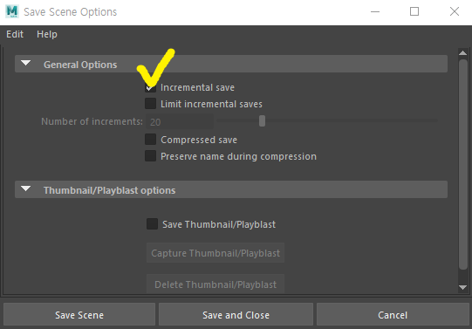The width and height of the screenshot is (472, 329).
Task: Click the Number of increments field
Action: coord(180,121)
